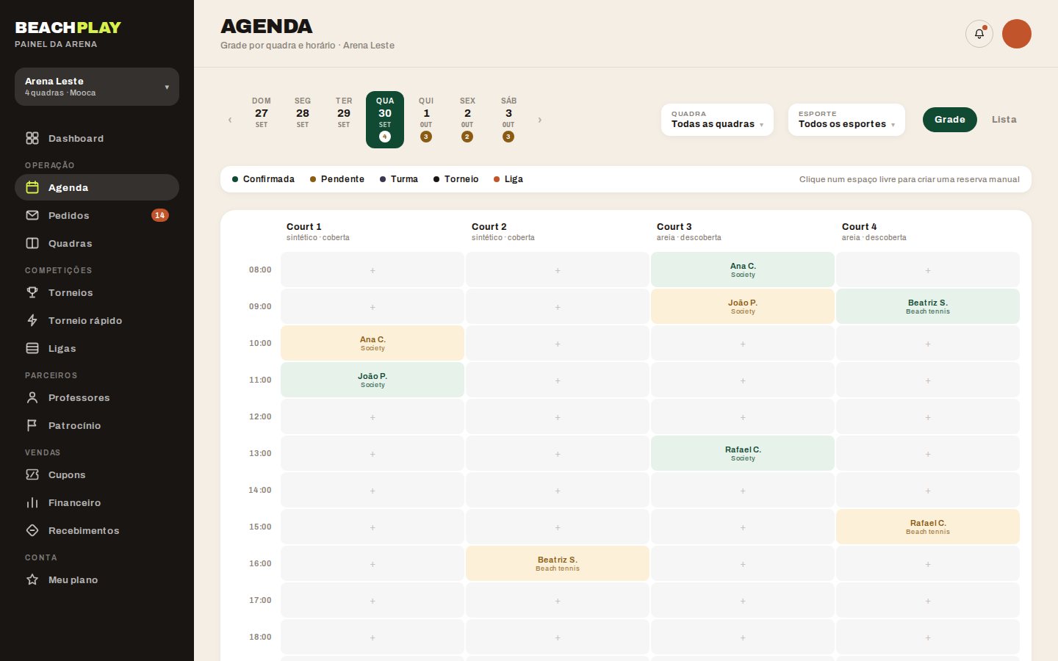Open Ana C. booking at 10:00 Court 1
This screenshot has width=1058, height=661.
[x=373, y=343]
